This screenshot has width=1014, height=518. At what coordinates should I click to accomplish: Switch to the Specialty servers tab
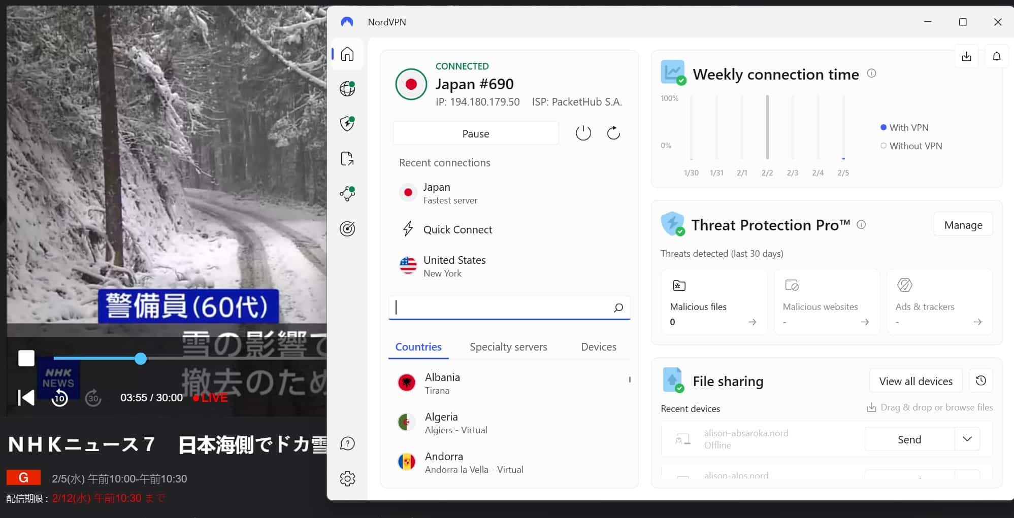tap(508, 347)
